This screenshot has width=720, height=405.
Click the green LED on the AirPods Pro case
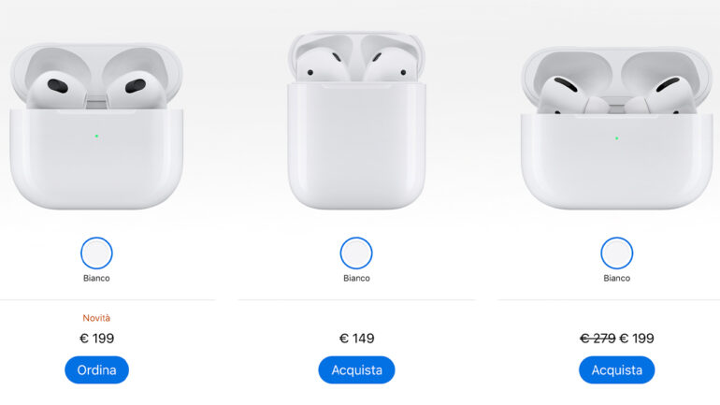pos(617,137)
